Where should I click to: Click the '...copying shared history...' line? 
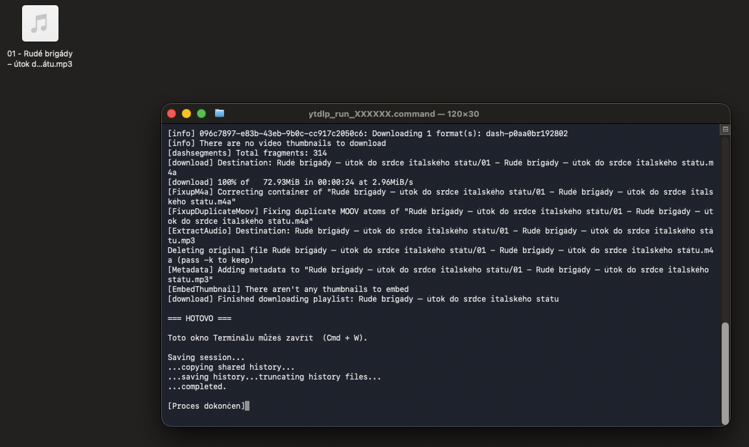click(x=231, y=367)
